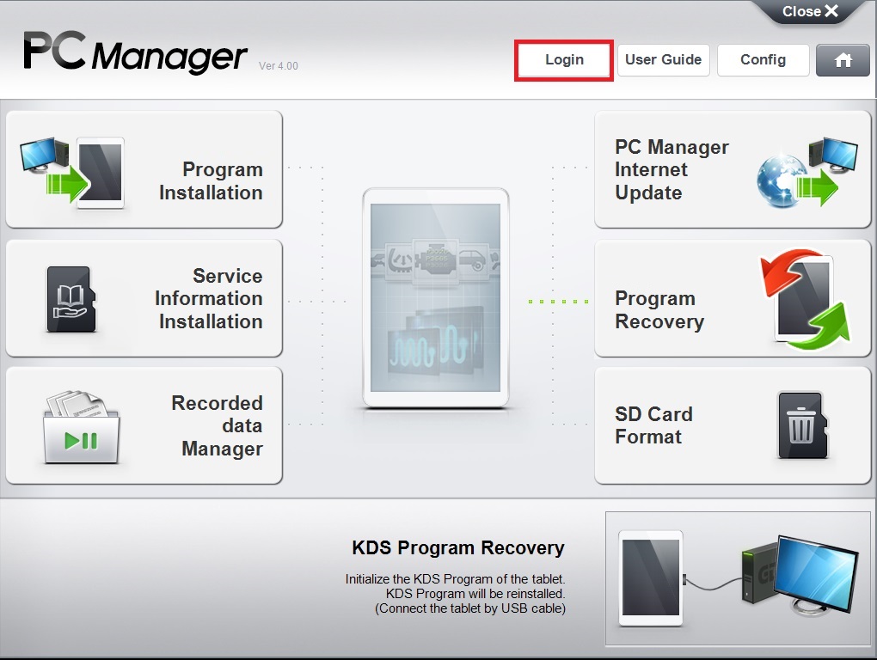The width and height of the screenshot is (877, 660).
Task: Click "(Connect the tablet by USB cable)" note
Action: coord(470,608)
